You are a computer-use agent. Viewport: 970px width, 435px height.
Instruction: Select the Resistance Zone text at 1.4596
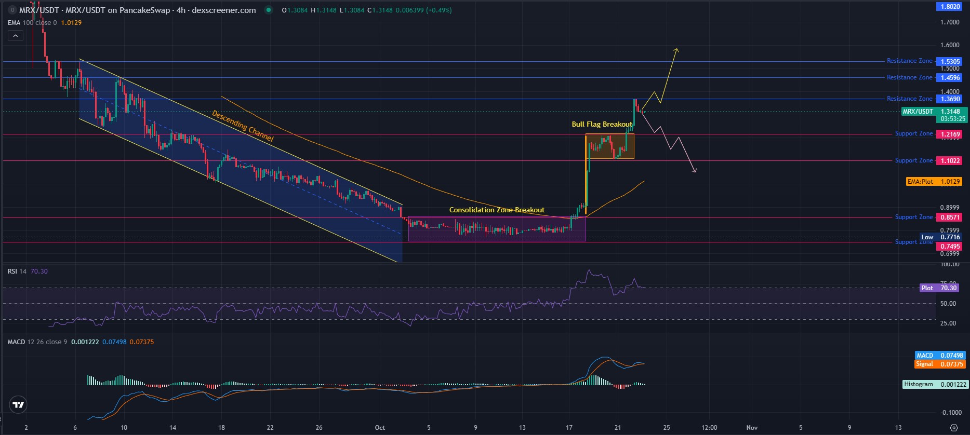pos(909,77)
